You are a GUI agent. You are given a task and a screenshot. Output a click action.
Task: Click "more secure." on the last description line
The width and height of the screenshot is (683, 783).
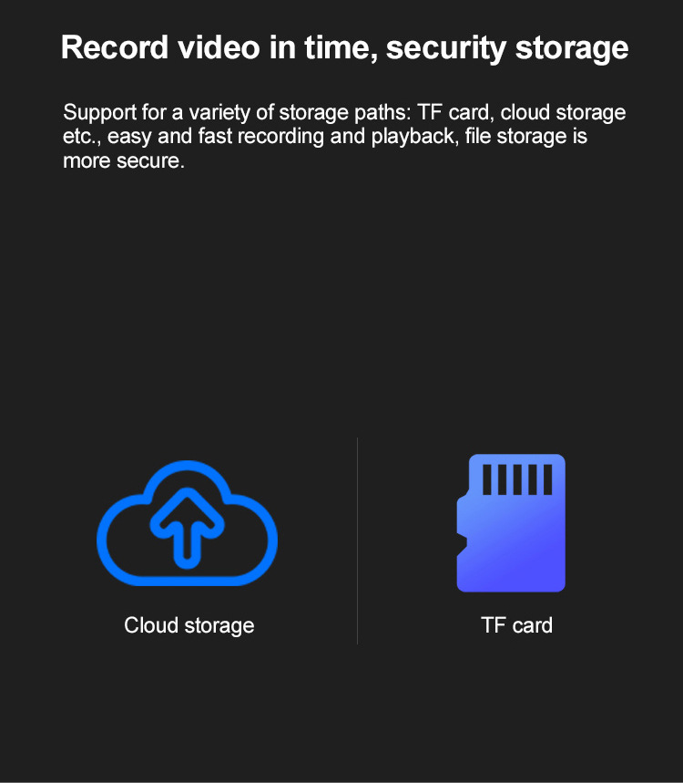pyautogui.click(x=124, y=161)
